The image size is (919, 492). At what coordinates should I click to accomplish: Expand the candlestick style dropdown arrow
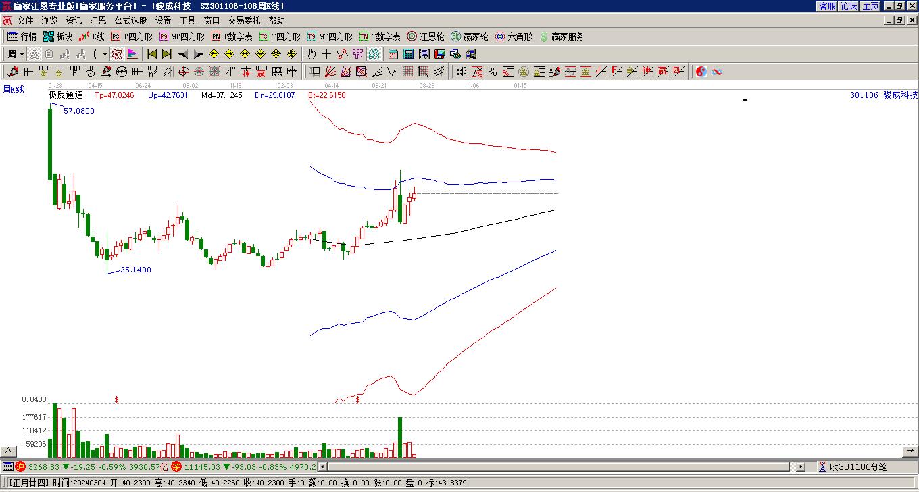(105, 54)
